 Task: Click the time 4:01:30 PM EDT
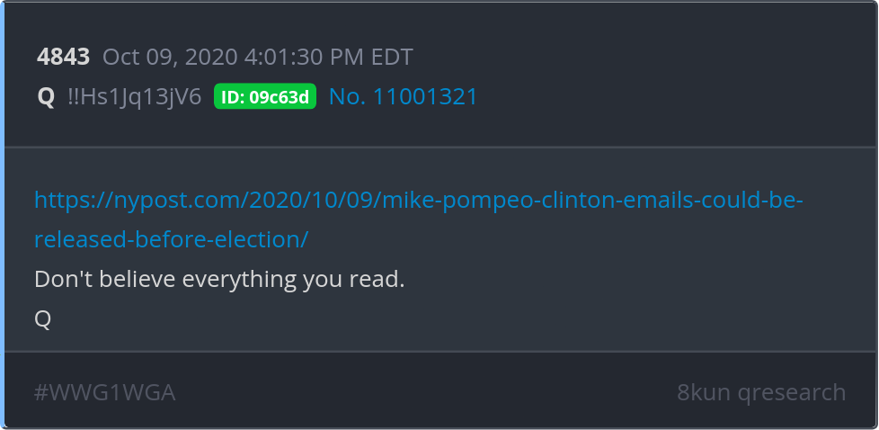tap(329, 58)
